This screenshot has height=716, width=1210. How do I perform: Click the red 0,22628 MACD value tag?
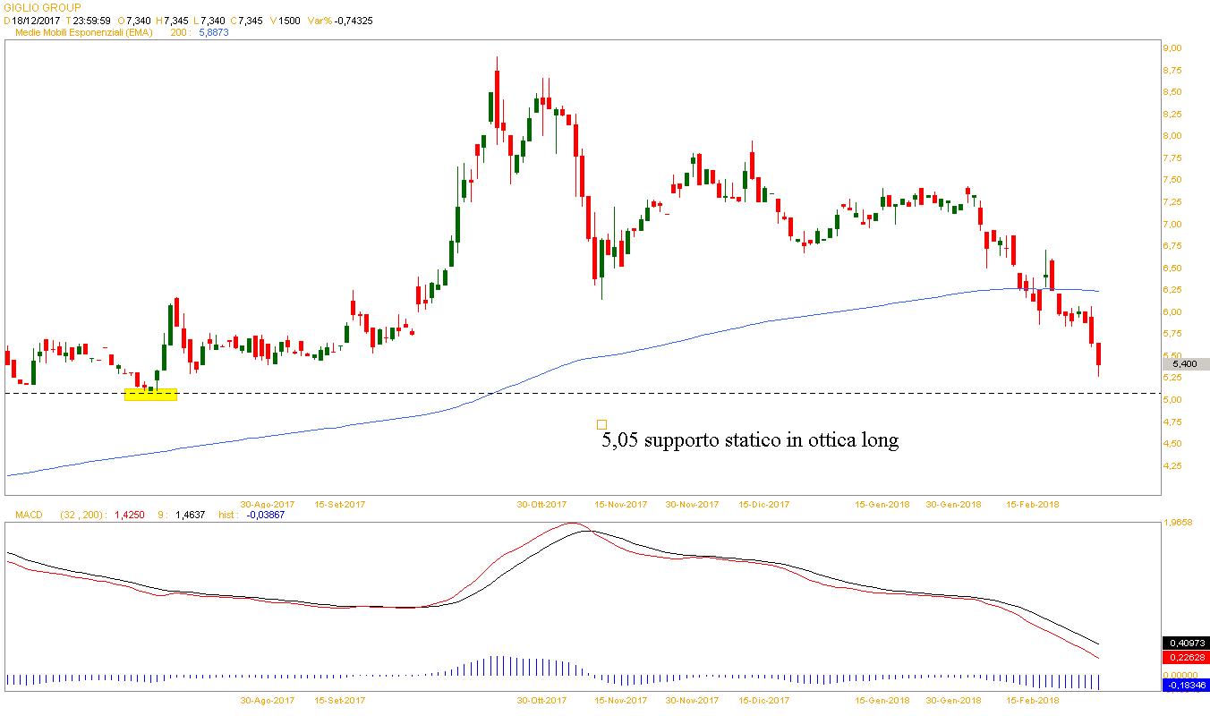coord(1185,658)
